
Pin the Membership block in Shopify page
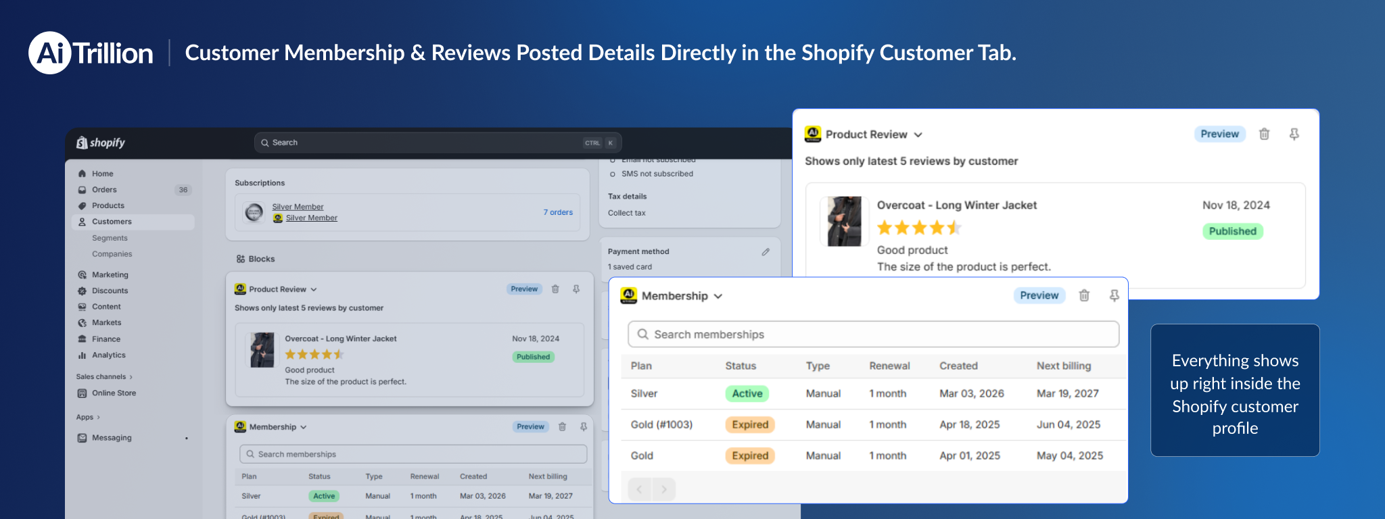coord(583,427)
